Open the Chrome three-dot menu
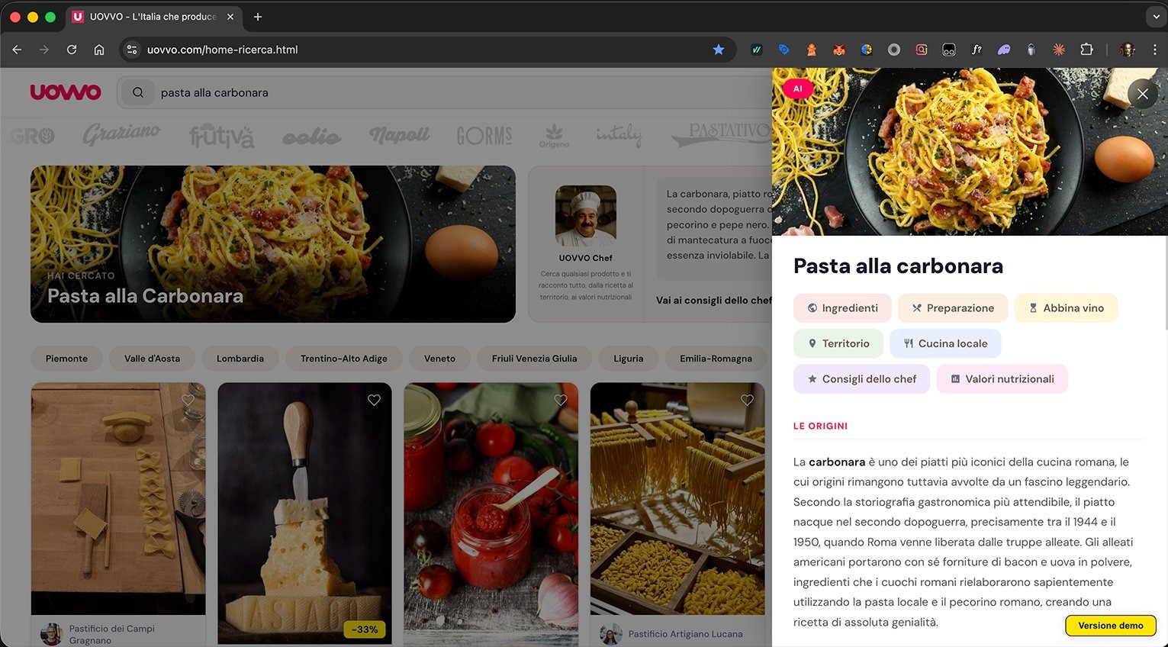Screen dimensions: 1168x647 [1154, 50]
